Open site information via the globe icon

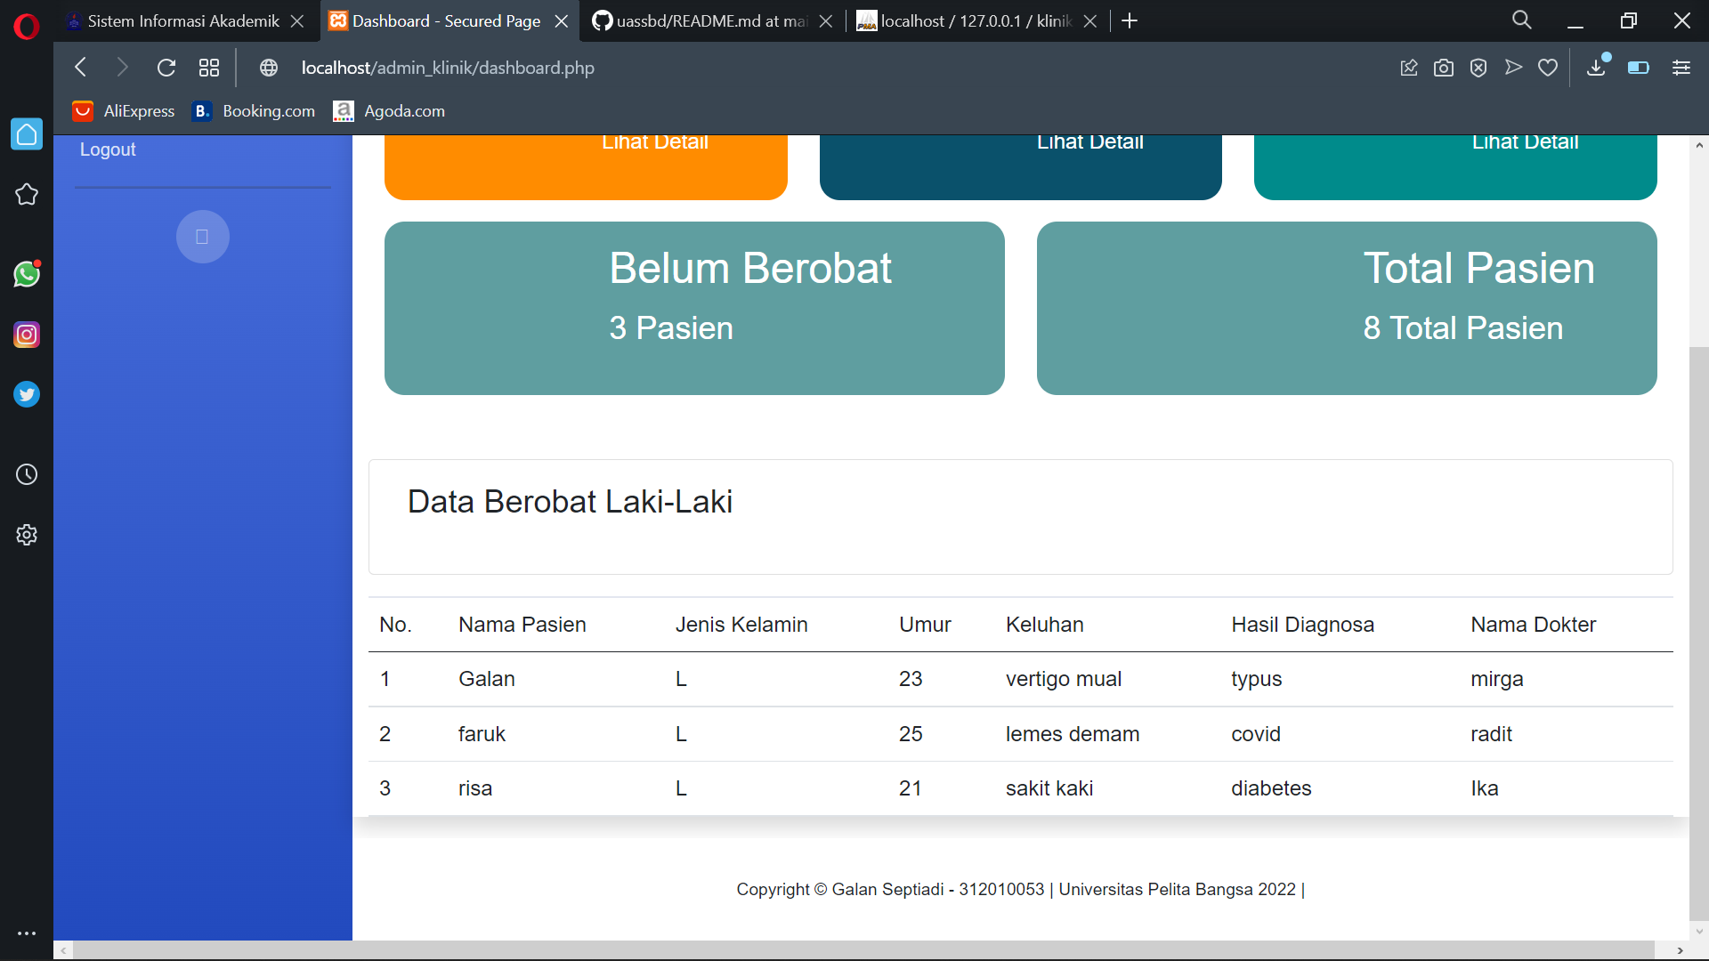pos(268,67)
